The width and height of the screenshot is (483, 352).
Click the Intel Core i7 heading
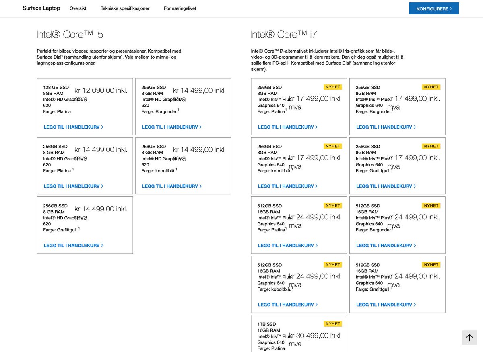tap(284, 35)
